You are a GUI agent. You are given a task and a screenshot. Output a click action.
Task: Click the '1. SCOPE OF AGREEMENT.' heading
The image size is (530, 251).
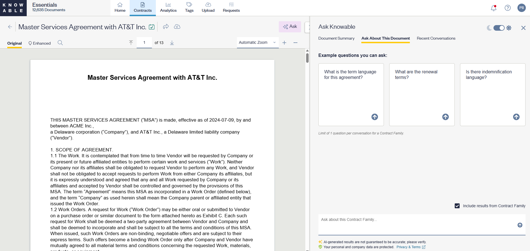82,150
